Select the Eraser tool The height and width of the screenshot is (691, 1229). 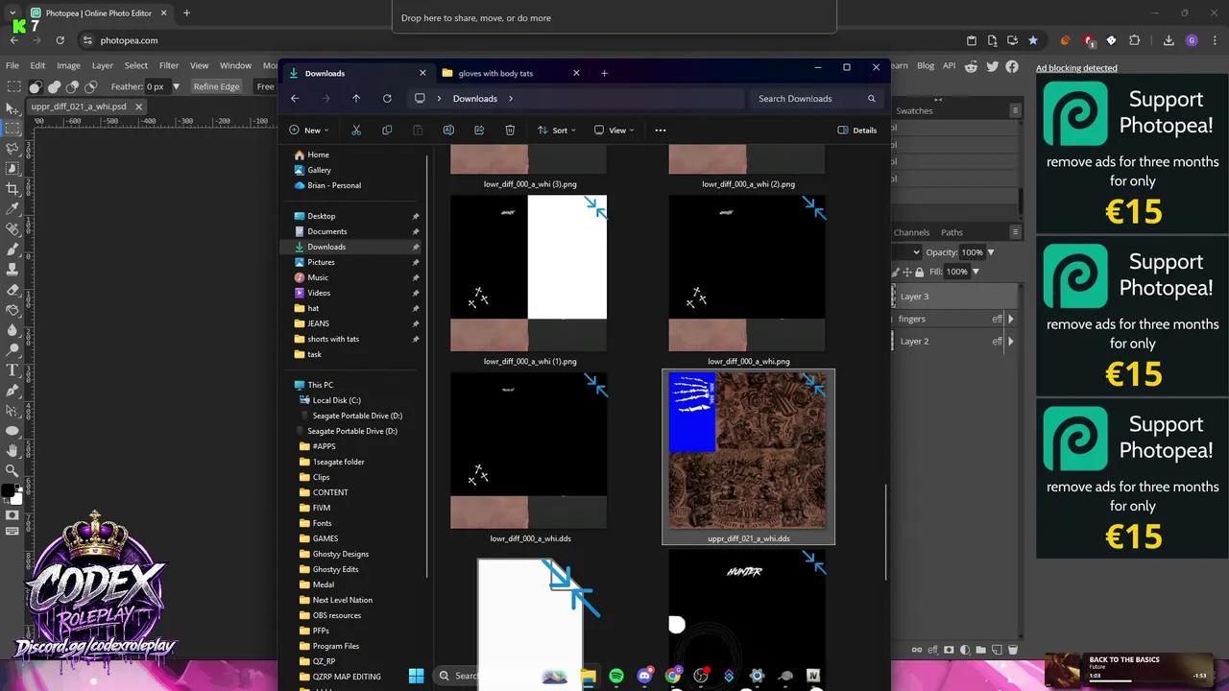pos(12,289)
